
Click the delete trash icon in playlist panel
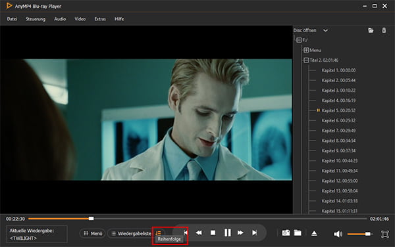pos(384,30)
